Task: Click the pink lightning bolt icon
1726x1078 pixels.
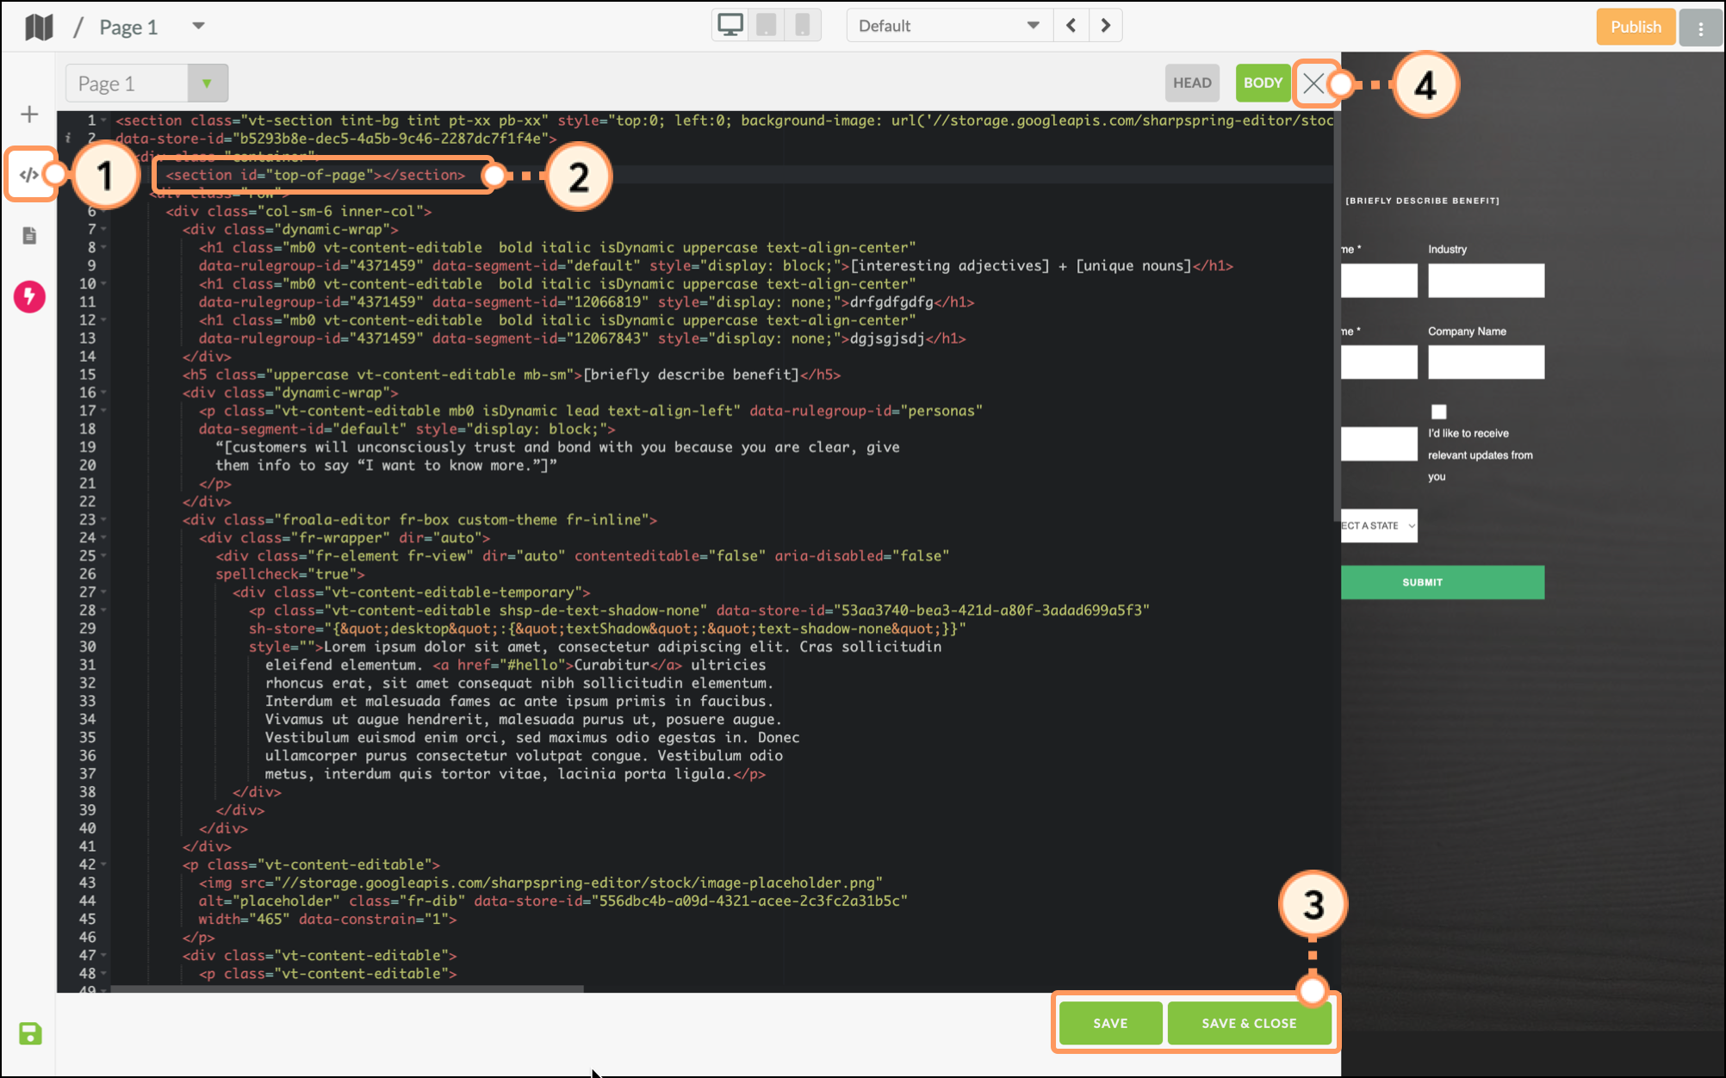Action: [29, 297]
